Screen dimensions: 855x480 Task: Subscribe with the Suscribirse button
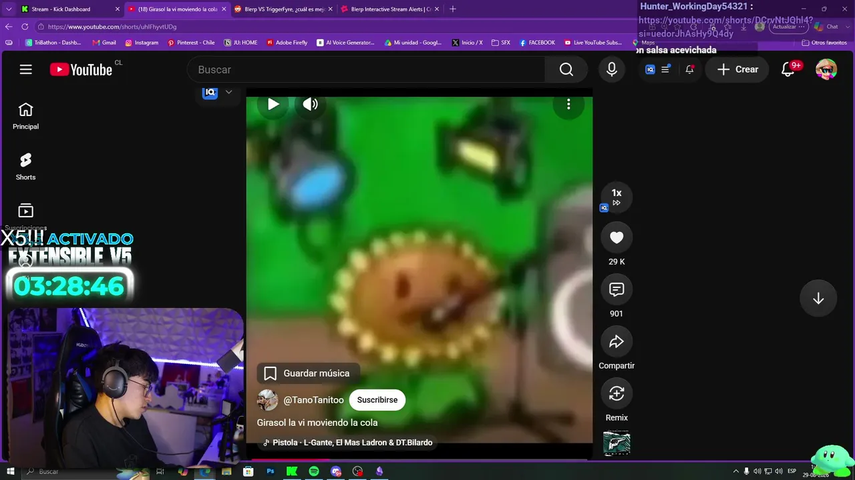377,400
